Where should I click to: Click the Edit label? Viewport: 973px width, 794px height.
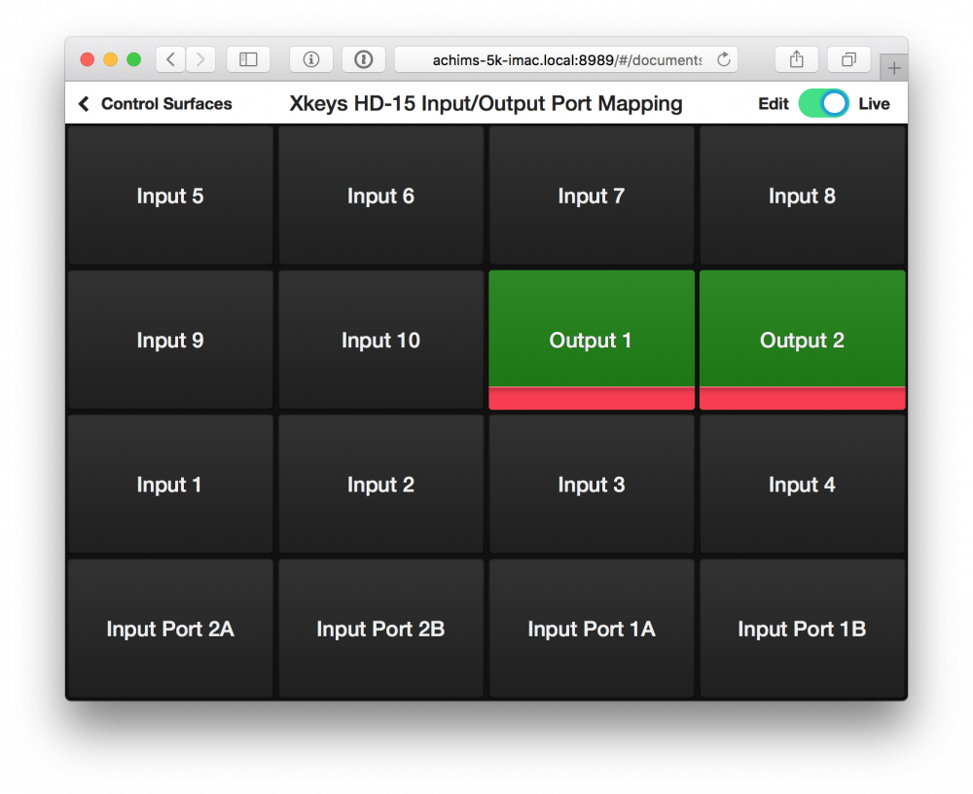click(x=774, y=104)
